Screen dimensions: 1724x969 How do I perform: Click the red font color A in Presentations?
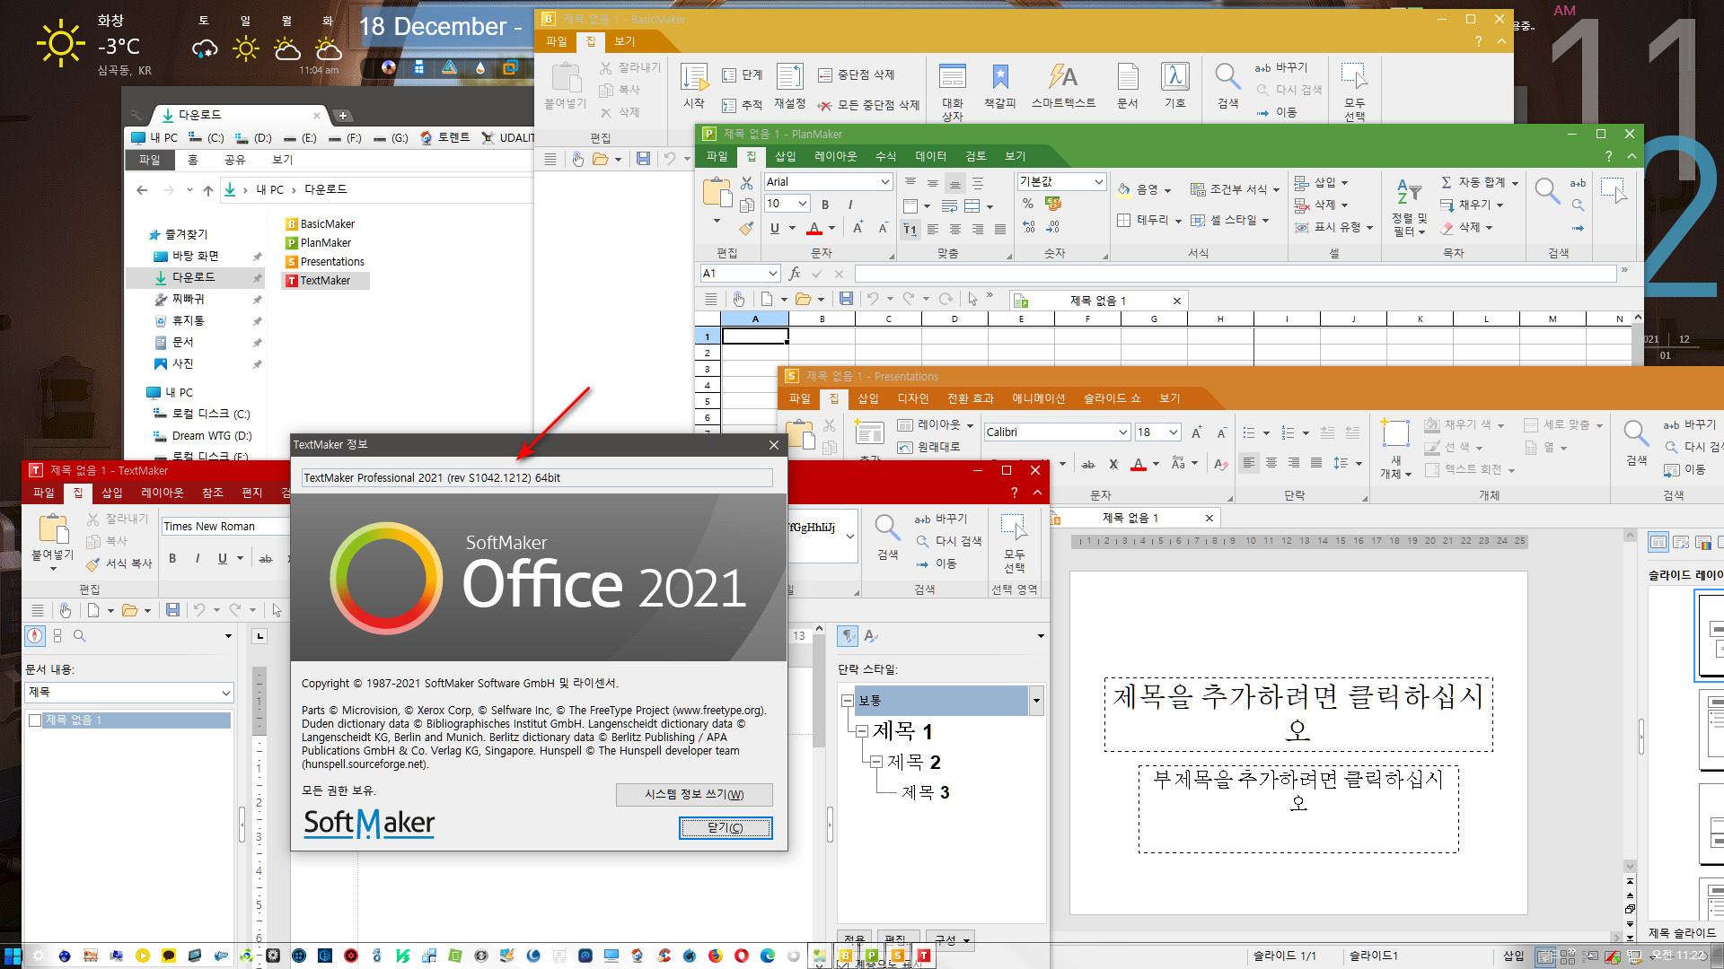tap(1139, 464)
